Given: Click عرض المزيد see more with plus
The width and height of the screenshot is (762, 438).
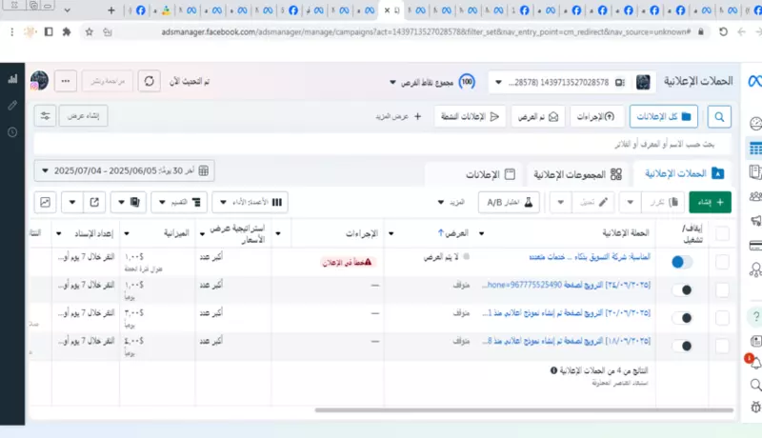Looking at the screenshot, I should point(398,116).
